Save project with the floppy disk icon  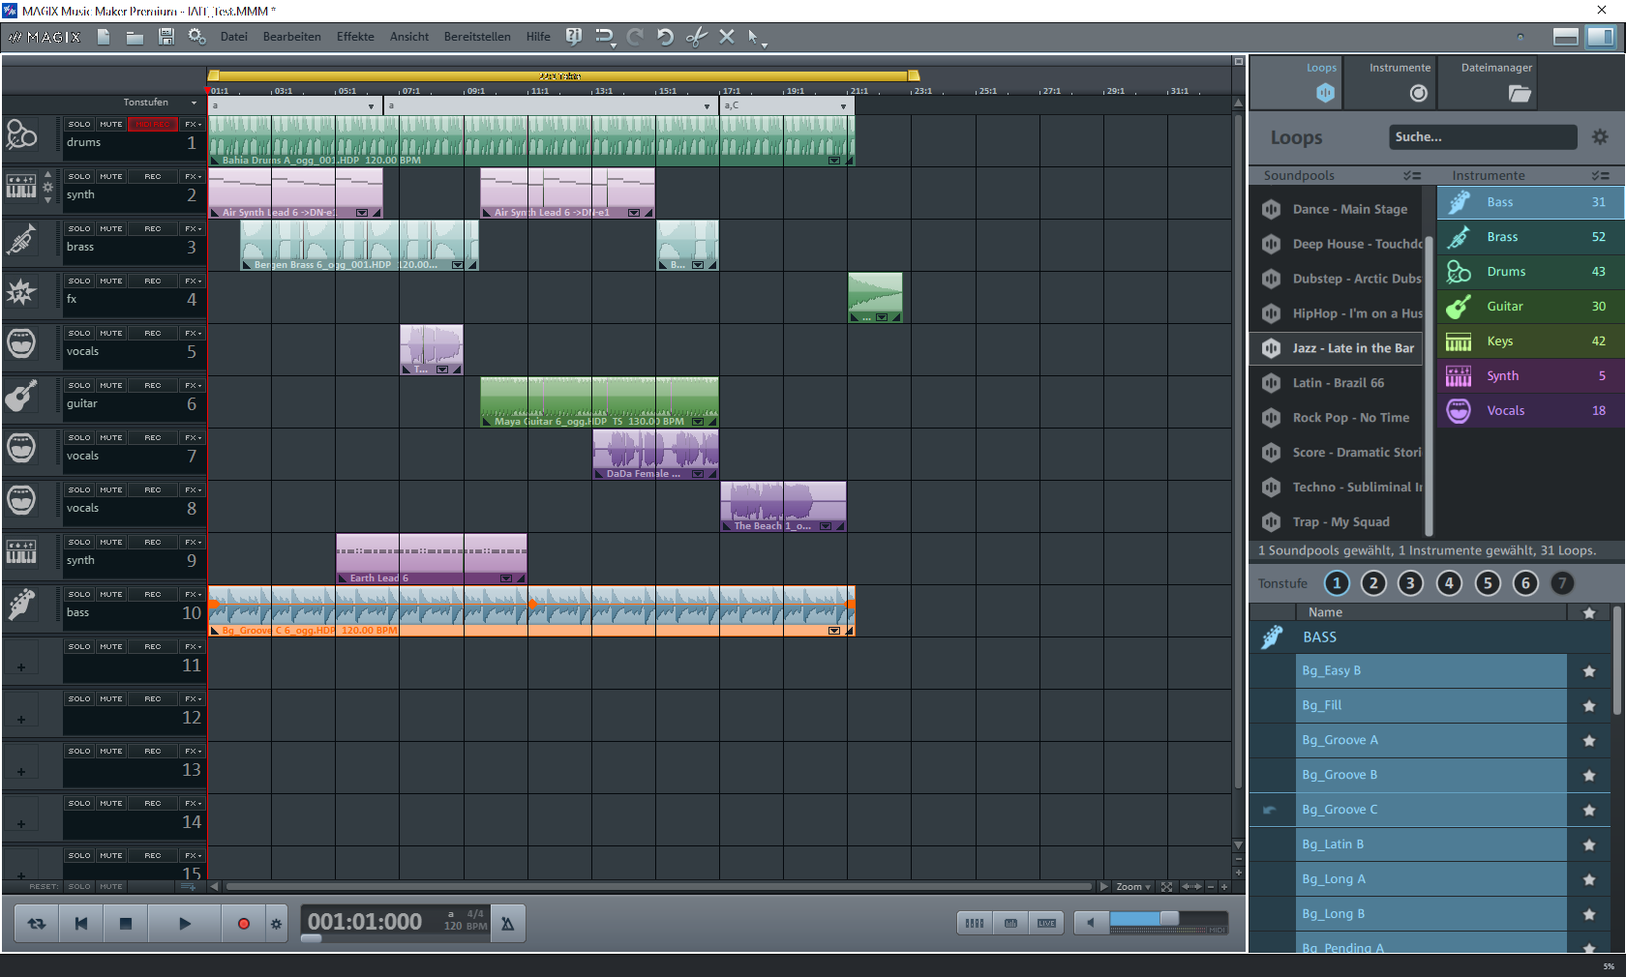[166, 37]
